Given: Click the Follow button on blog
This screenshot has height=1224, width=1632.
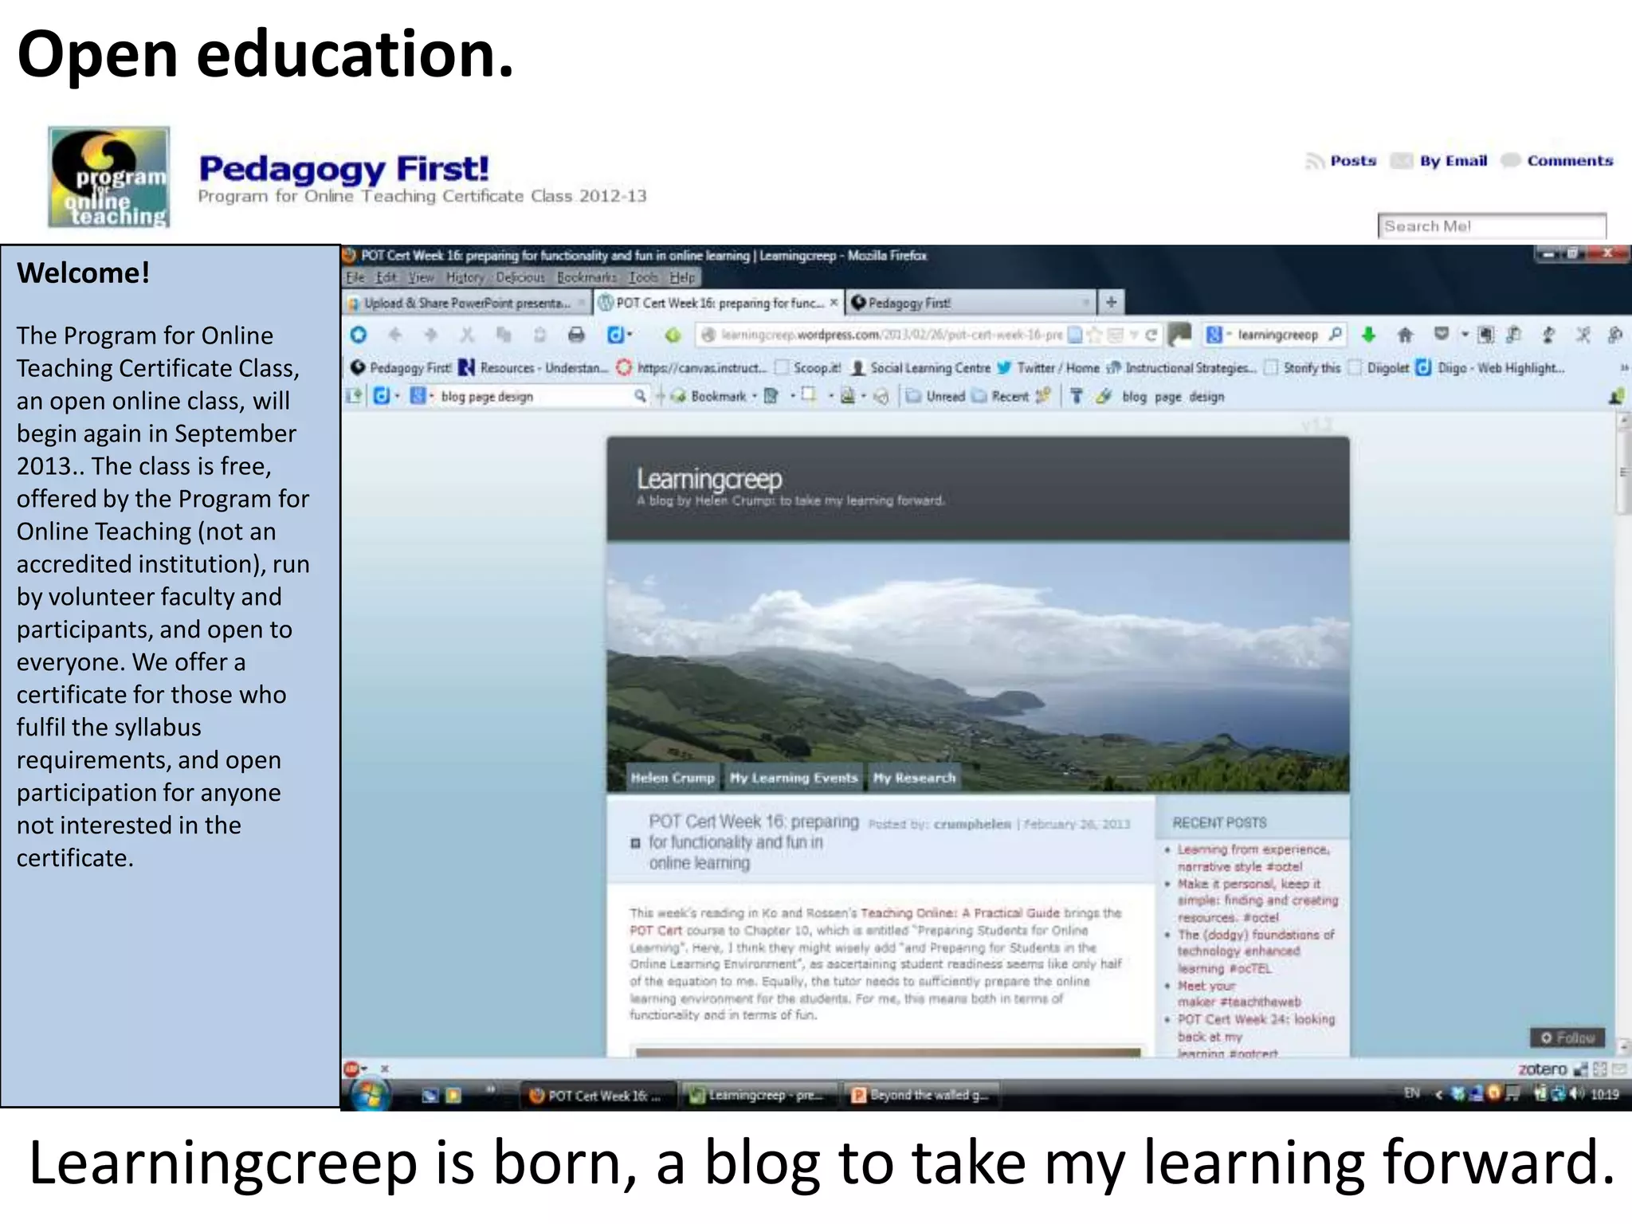Looking at the screenshot, I should pos(1567,1038).
